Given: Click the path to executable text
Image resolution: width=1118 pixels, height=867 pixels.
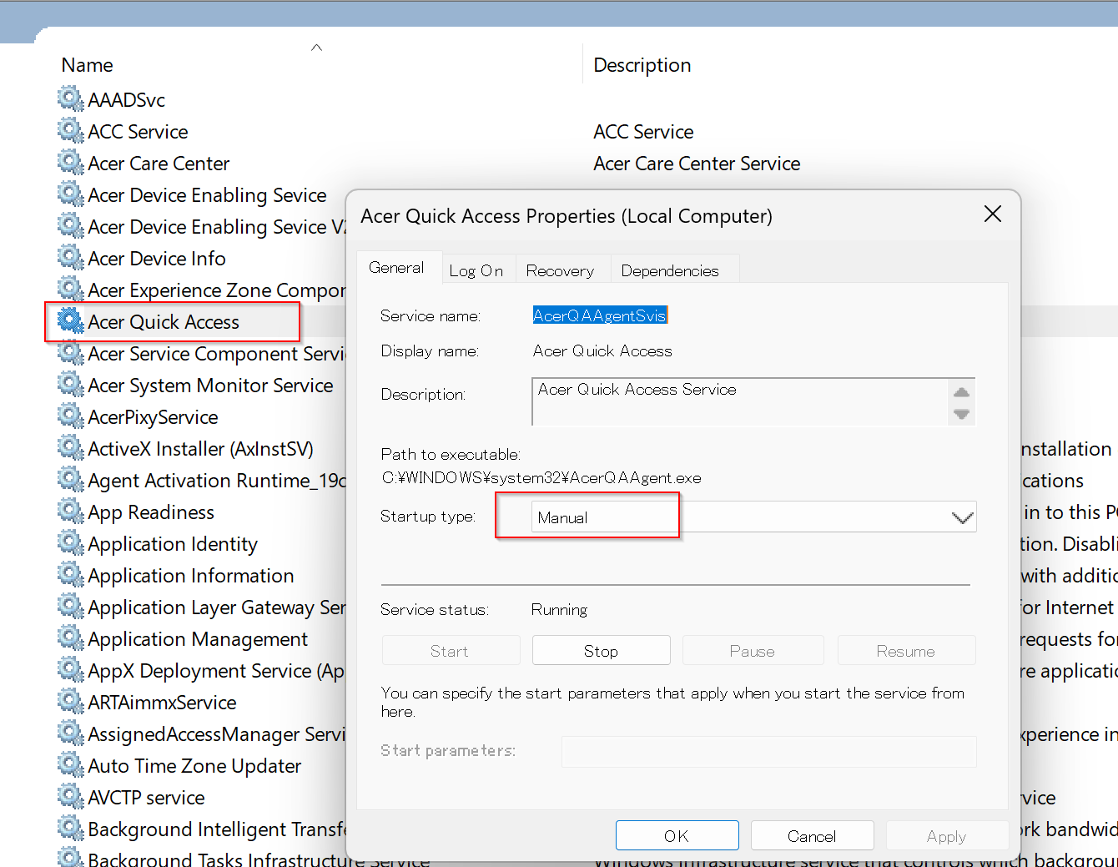Looking at the screenshot, I should point(541,478).
